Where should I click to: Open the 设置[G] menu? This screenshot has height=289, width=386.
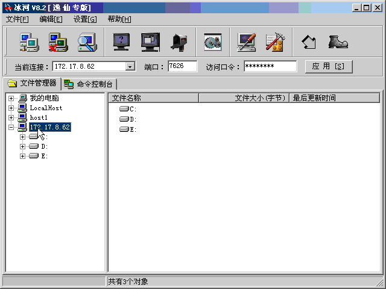[85, 19]
